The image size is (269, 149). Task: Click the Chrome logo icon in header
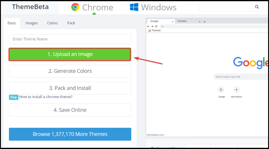pyautogui.click(x=75, y=7)
